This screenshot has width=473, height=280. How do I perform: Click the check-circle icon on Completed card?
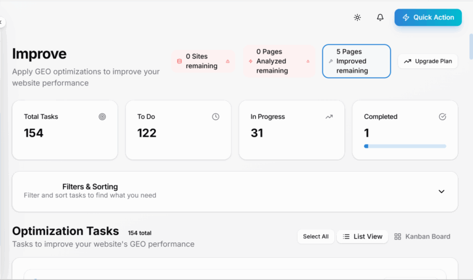pos(442,116)
